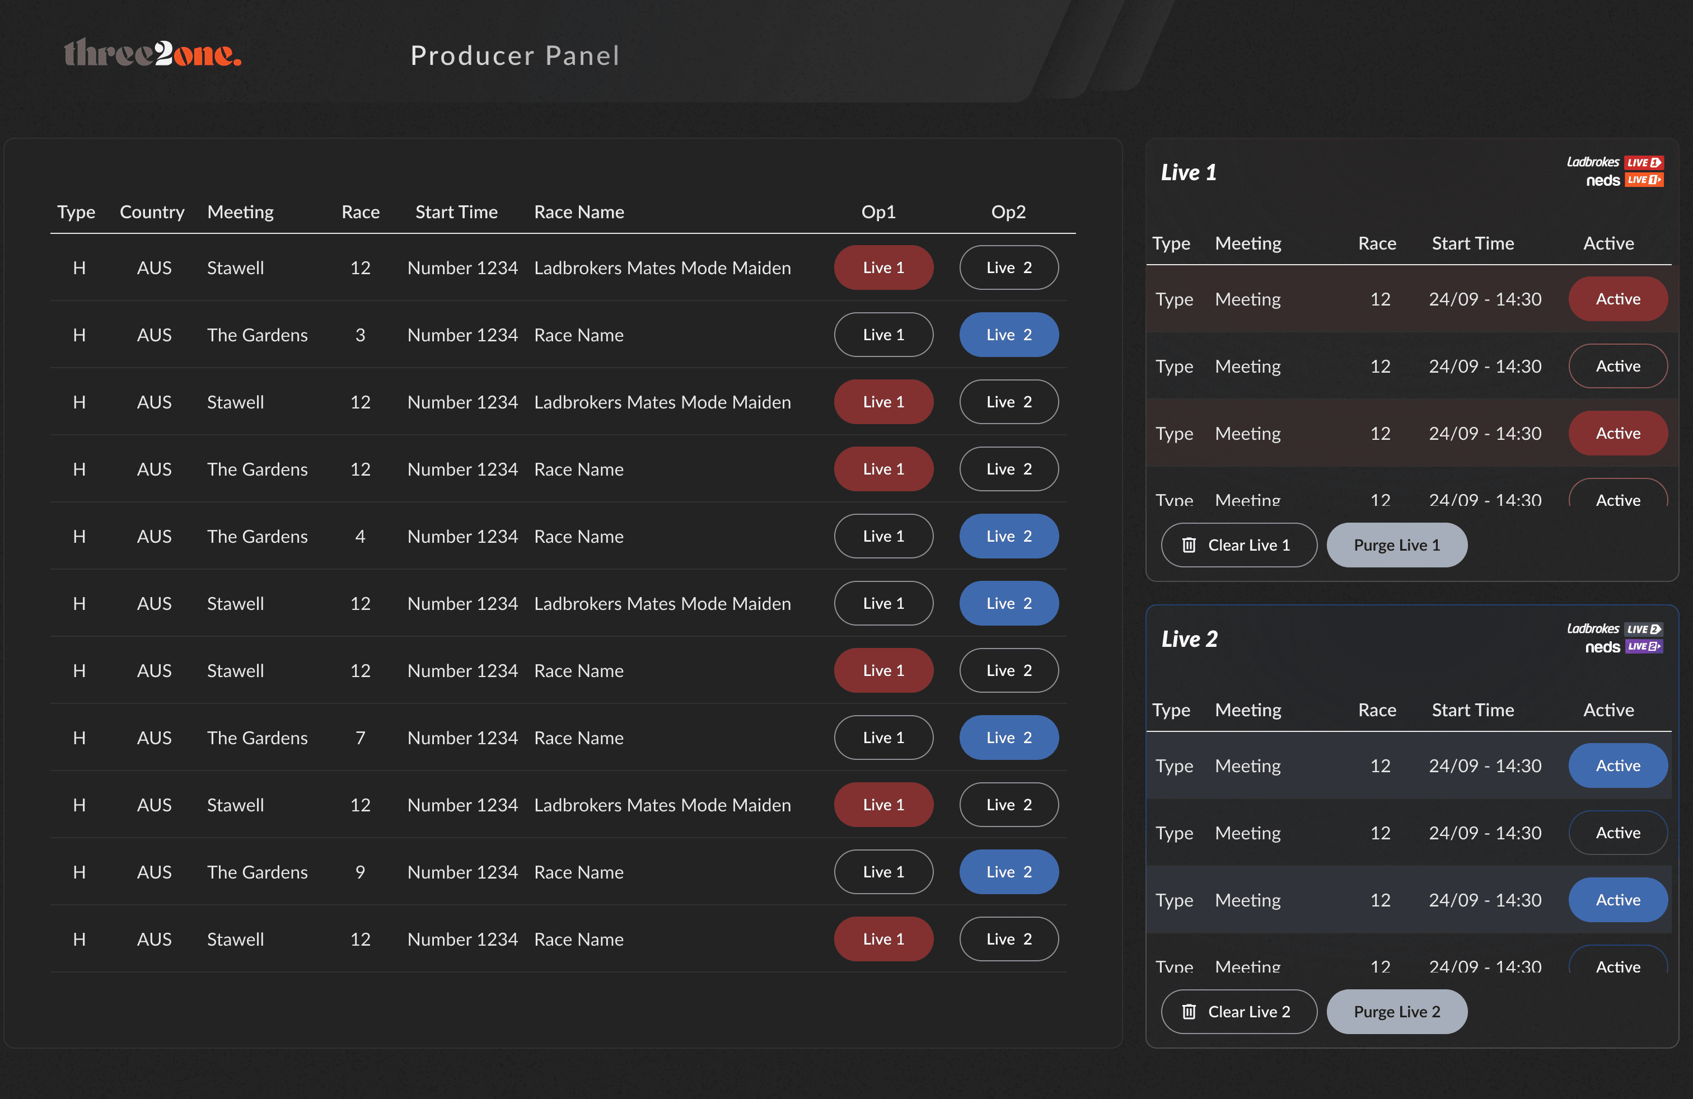Click neds Live 1 orange badge

(1644, 180)
